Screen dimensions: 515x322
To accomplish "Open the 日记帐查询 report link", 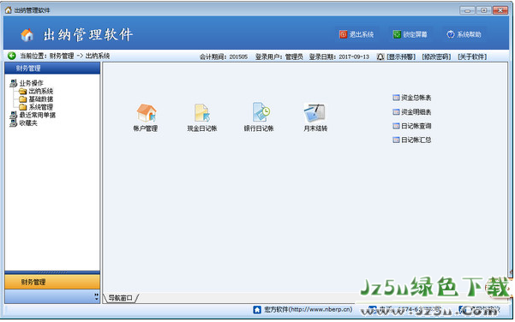I will coord(416,126).
